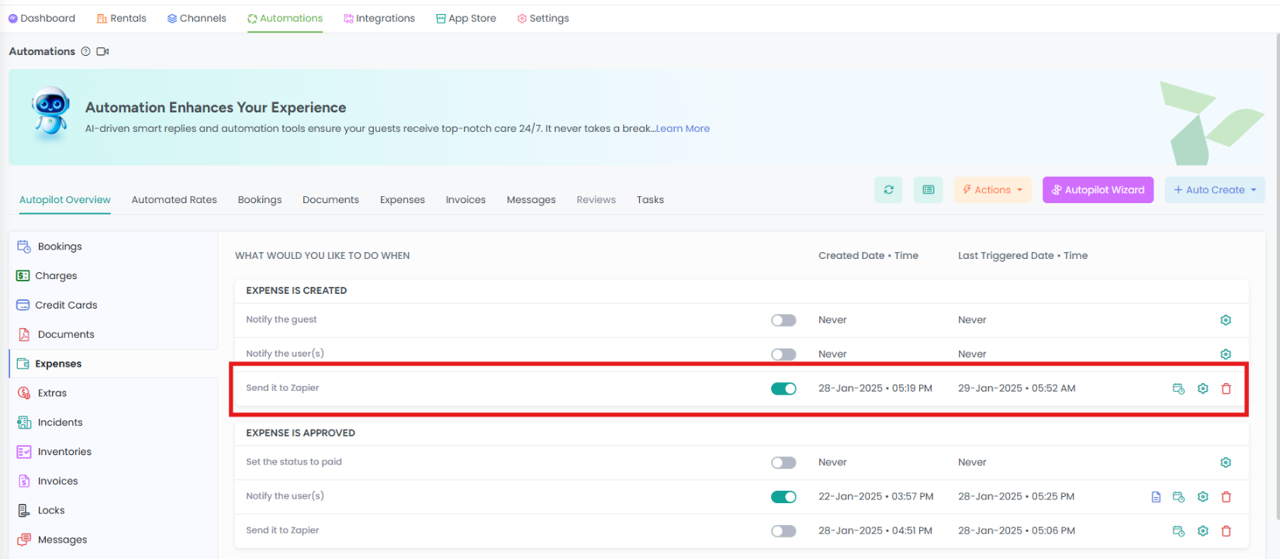Go to the Dashboard menu
The width and height of the screenshot is (1280, 559).
pos(42,18)
